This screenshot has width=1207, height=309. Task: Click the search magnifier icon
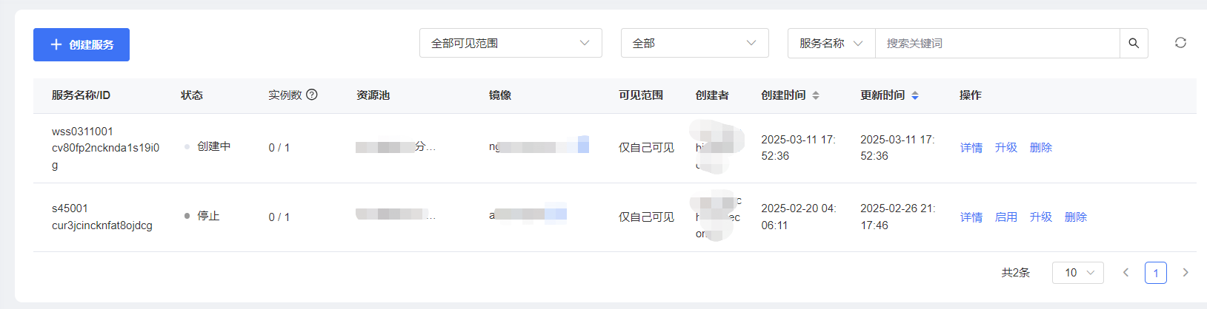[1134, 44]
